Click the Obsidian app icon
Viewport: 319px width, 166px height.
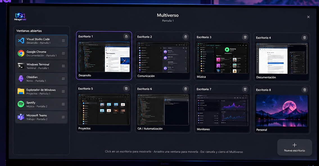(x=21, y=78)
